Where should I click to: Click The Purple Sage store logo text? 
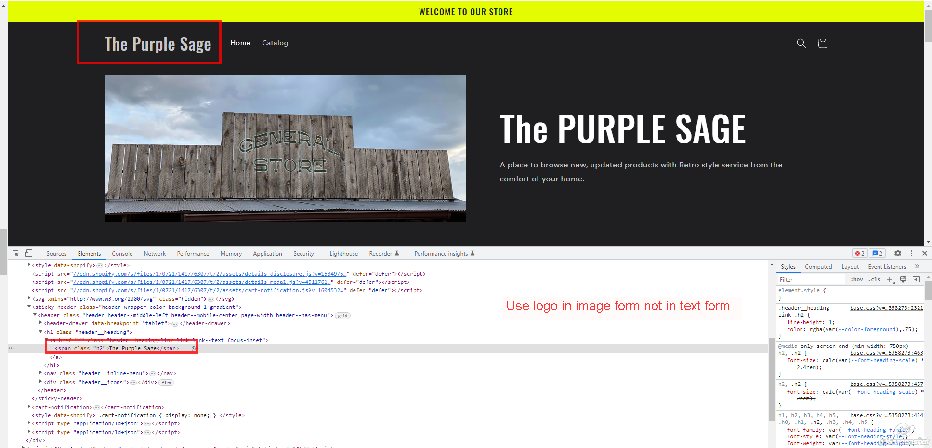pos(158,44)
